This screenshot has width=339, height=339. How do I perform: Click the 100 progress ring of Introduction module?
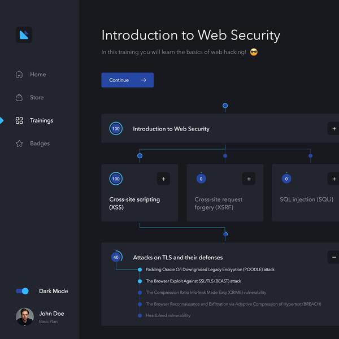coord(116,129)
